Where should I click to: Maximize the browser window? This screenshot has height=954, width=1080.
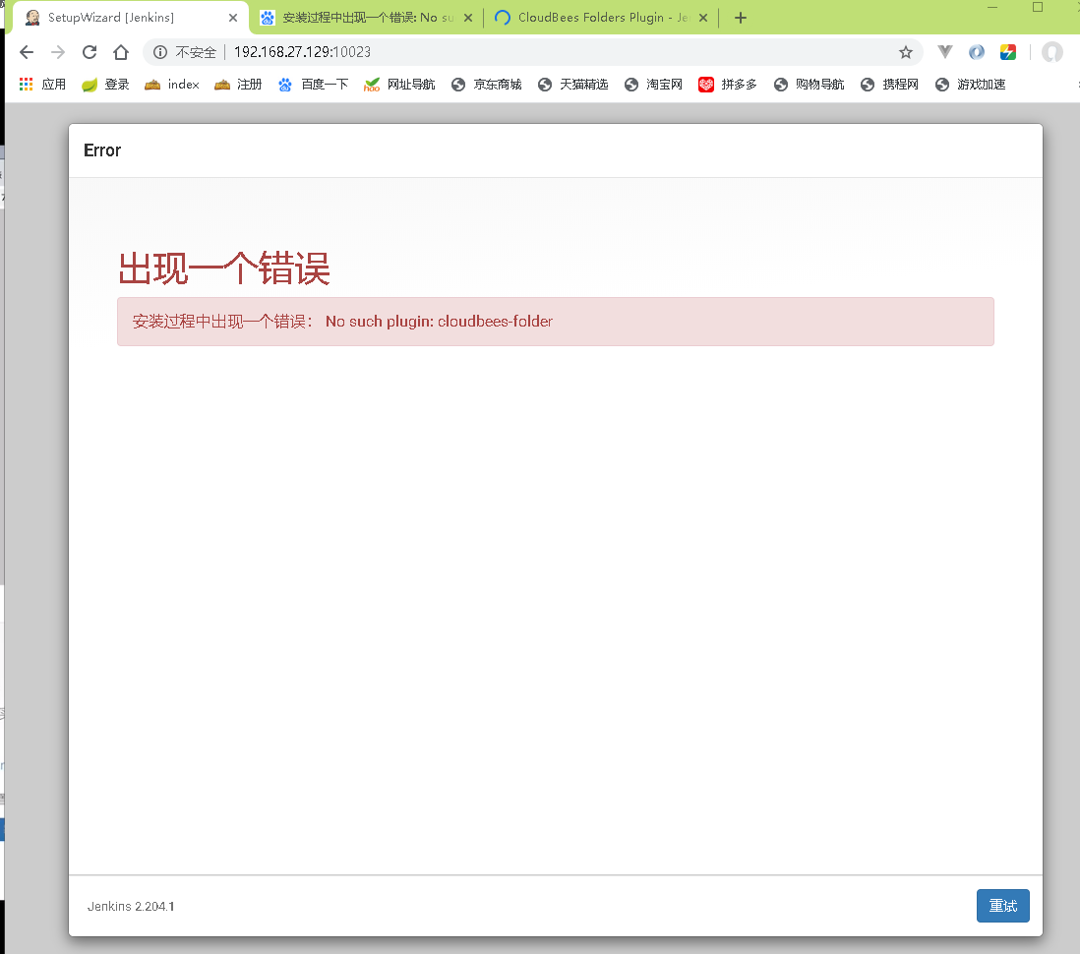pos(1038,7)
